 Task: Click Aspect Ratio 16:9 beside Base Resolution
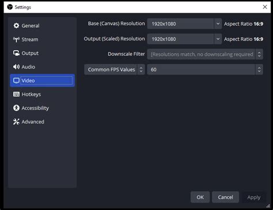(244, 24)
